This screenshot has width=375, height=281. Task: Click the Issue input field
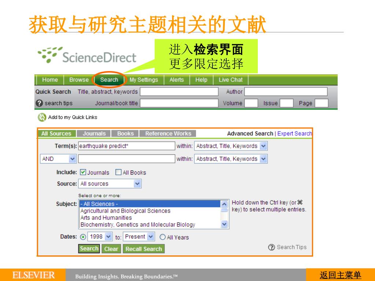(286, 103)
